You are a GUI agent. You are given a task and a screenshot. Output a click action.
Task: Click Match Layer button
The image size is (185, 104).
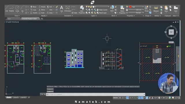coord(102,13)
